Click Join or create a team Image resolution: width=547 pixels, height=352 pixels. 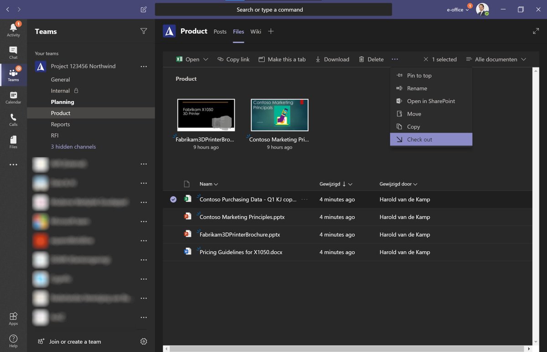[69, 342]
